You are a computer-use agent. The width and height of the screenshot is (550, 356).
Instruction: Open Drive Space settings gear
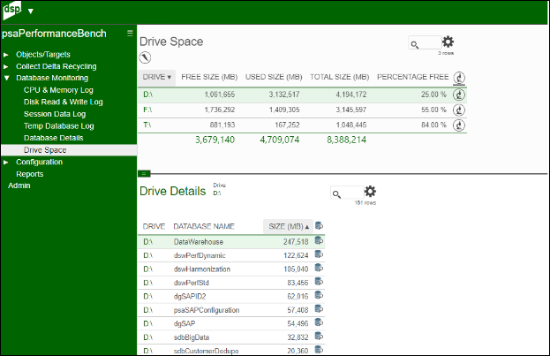(x=448, y=42)
